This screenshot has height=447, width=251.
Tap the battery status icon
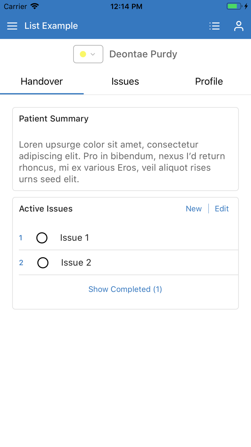tap(235, 6)
